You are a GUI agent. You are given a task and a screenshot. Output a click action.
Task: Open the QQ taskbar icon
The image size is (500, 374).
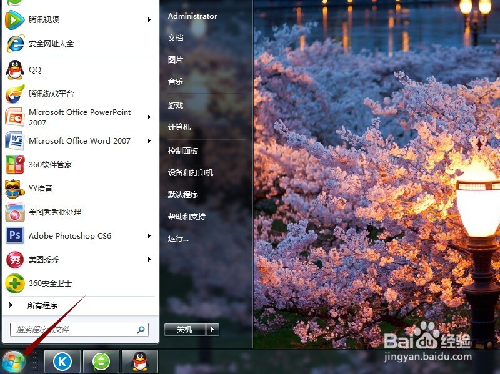pyautogui.click(x=140, y=362)
